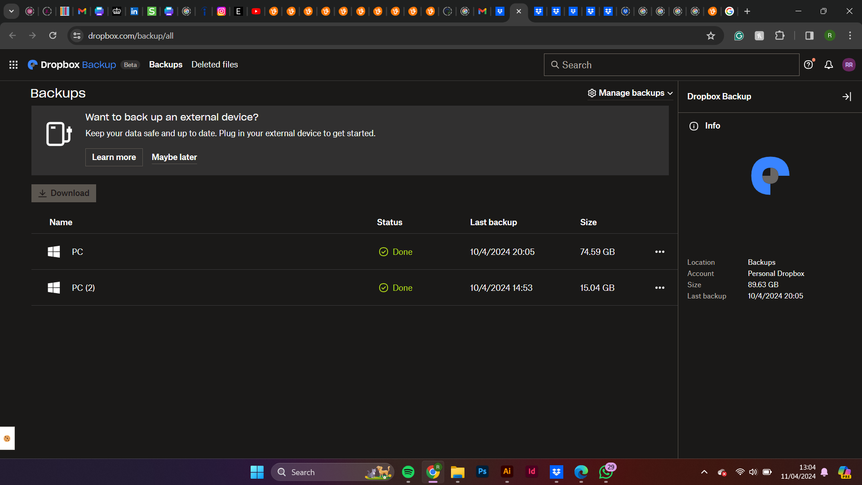Open the Dropbox app in the taskbar

pyautogui.click(x=557, y=472)
